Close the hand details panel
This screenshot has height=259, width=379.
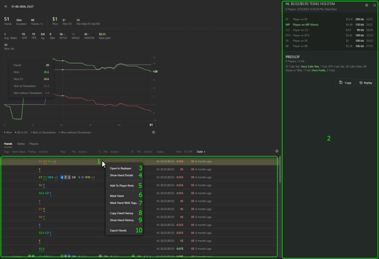point(374,5)
